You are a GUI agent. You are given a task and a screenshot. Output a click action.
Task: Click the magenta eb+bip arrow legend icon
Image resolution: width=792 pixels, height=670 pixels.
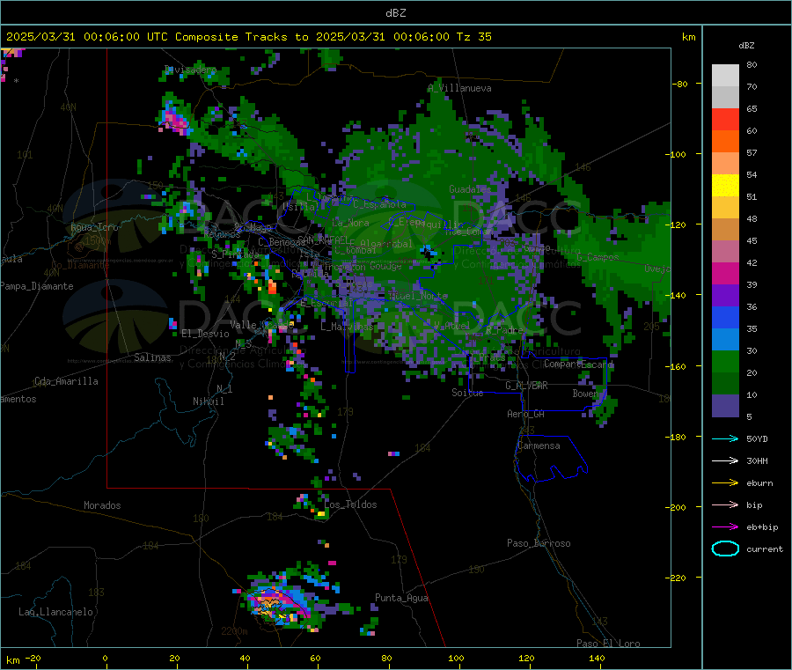pos(725,527)
